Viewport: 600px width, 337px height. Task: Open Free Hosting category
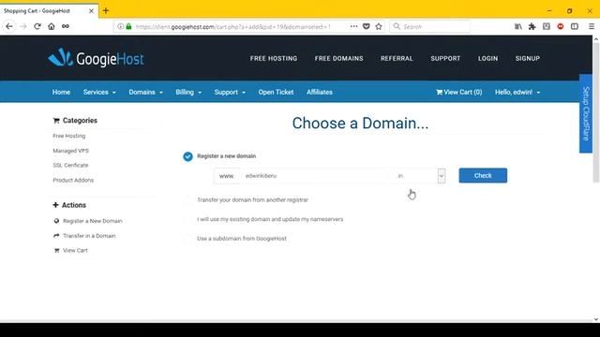(x=68, y=136)
